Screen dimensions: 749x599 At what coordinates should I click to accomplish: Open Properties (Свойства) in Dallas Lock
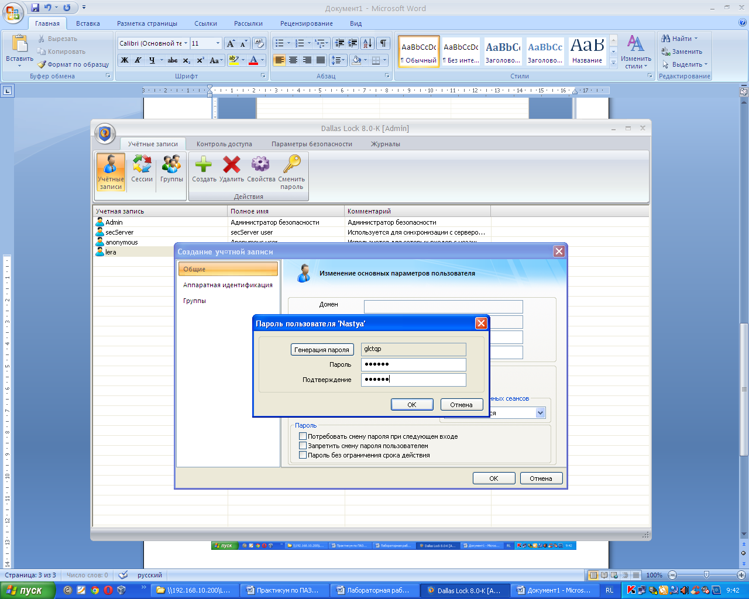pos(261,170)
